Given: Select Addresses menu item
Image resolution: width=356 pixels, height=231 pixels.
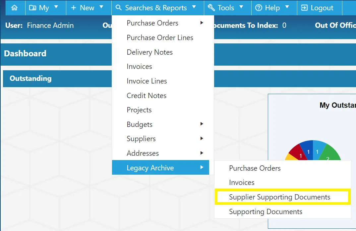Looking at the screenshot, I should [160, 153].
